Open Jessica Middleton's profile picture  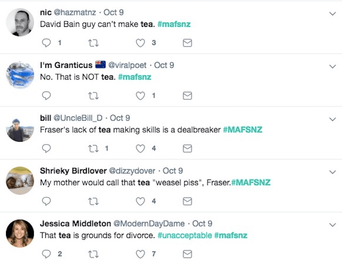(20, 233)
